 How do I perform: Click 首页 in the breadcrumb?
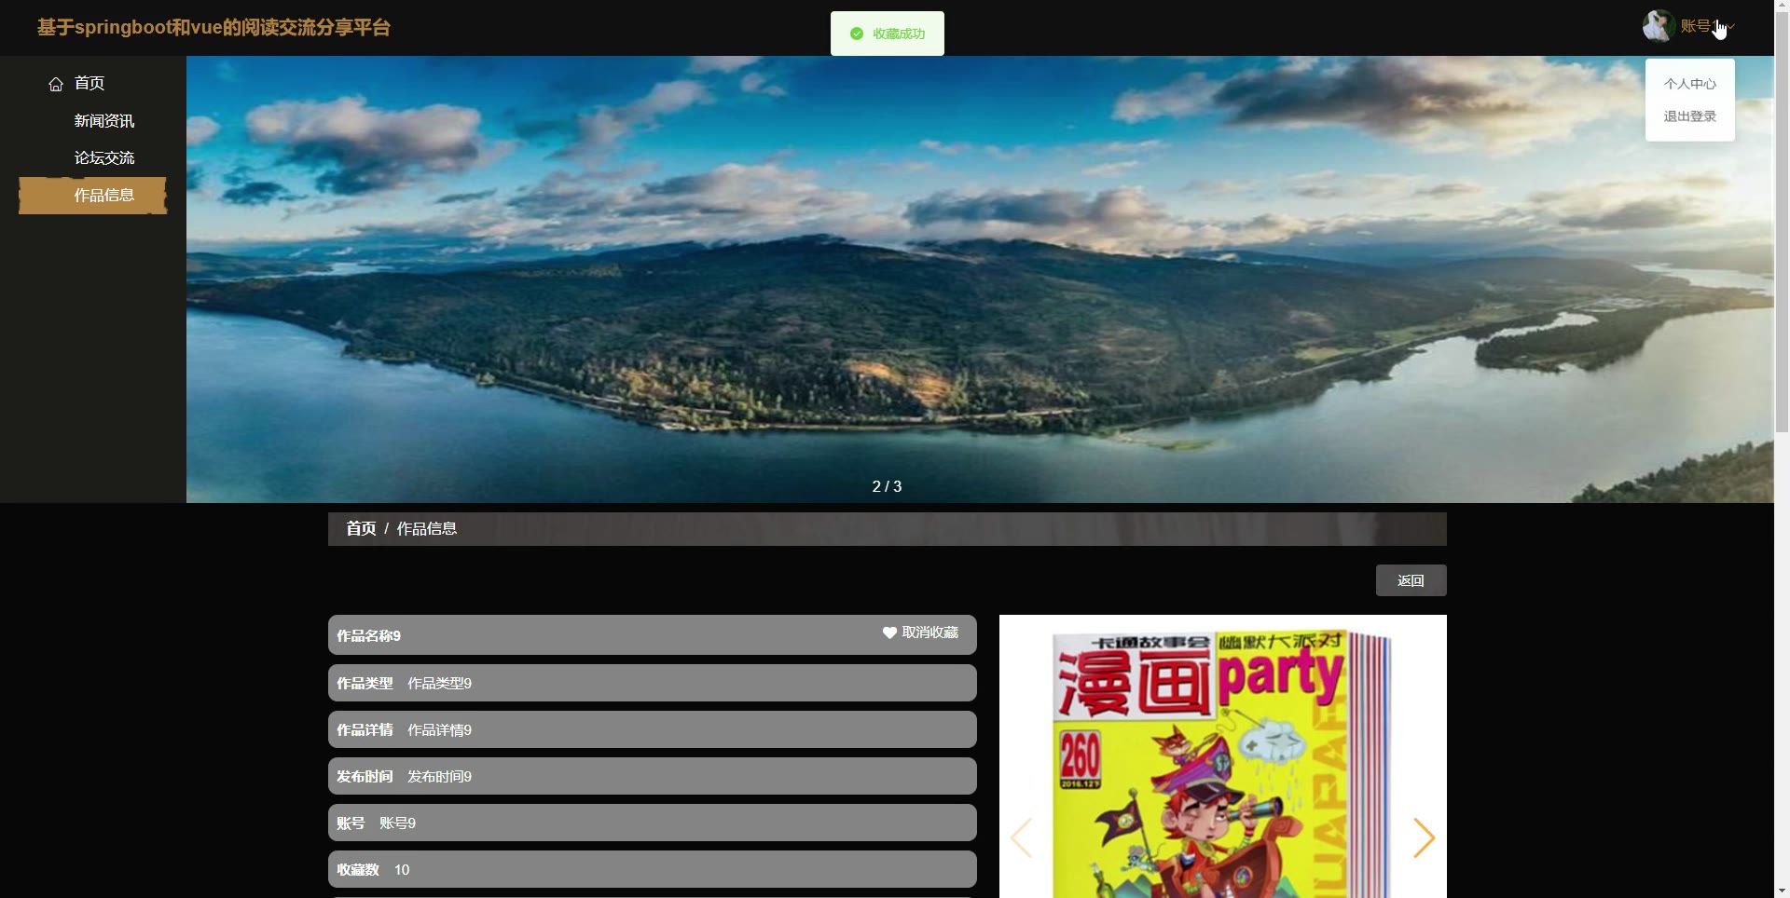pos(361,529)
